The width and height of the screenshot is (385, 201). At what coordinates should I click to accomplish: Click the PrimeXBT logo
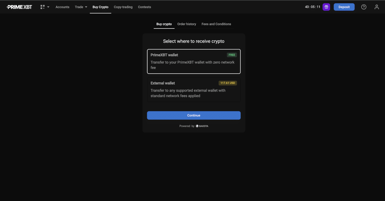pos(20,7)
